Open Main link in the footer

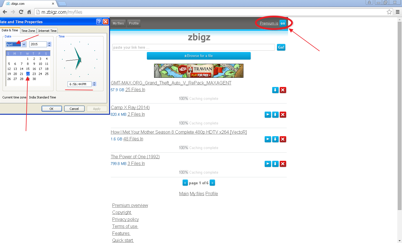point(184,194)
